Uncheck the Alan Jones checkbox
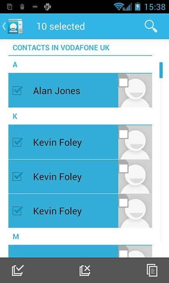Image resolution: width=169 pixels, height=283 pixels. (x=18, y=90)
